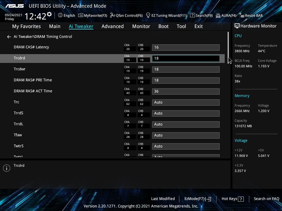Open Search question mark icon

pos(192,15)
